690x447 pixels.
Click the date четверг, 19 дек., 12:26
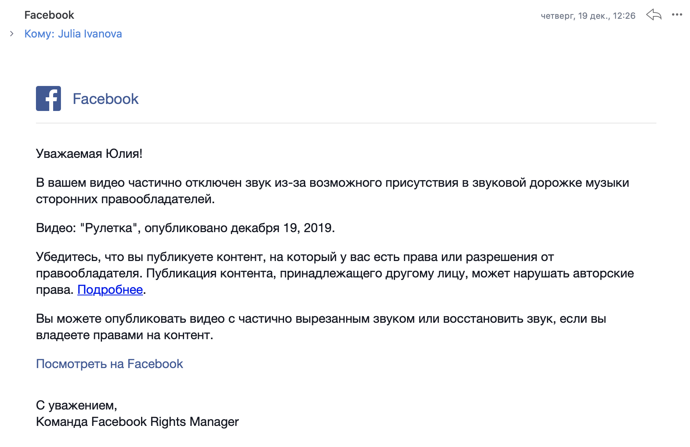(588, 16)
